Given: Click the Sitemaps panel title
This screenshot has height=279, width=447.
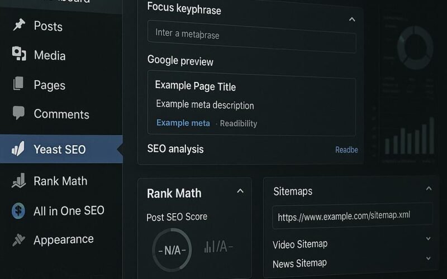Looking at the screenshot, I should pyautogui.click(x=293, y=191).
